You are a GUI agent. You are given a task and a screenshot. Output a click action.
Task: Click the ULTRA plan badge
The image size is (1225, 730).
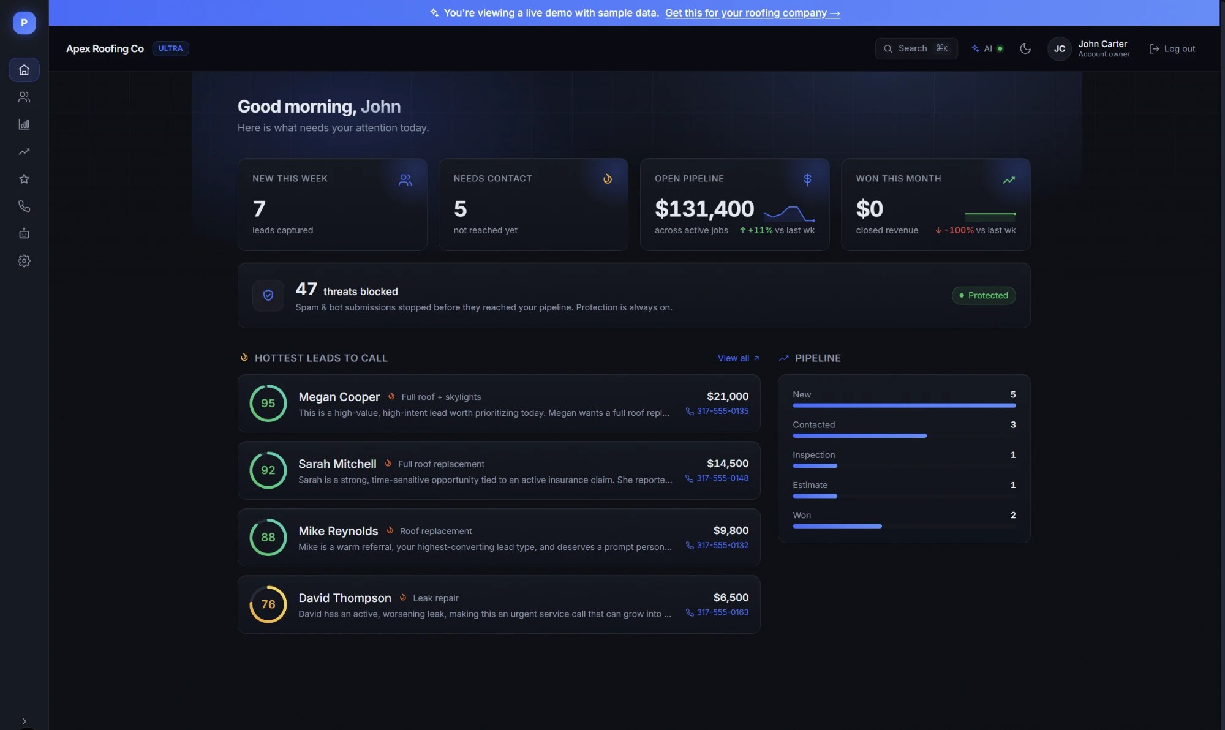pyautogui.click(x=170, y=48)
